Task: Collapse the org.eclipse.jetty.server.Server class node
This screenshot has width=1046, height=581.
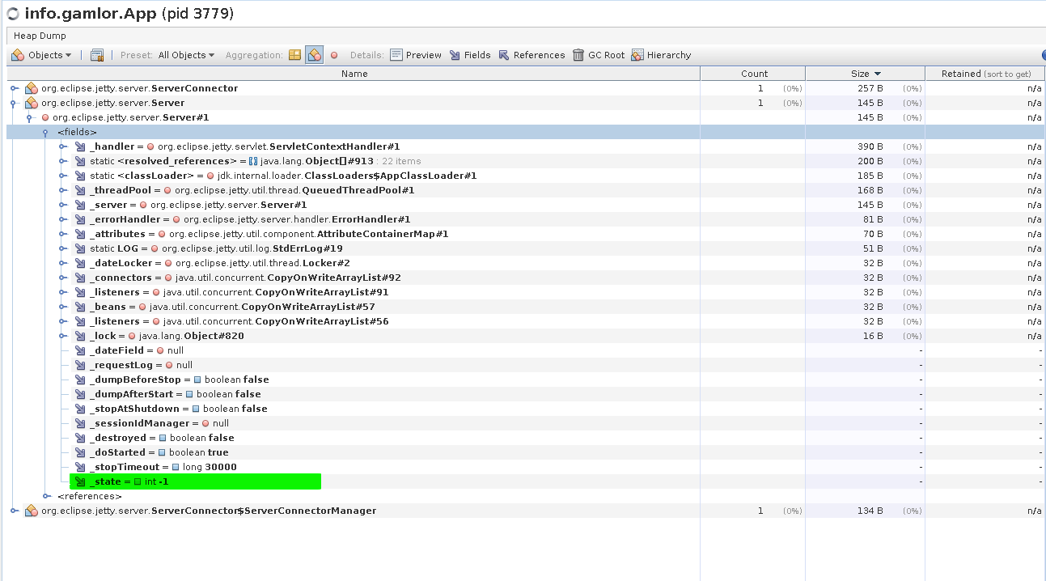Action: tap(15, 103)
